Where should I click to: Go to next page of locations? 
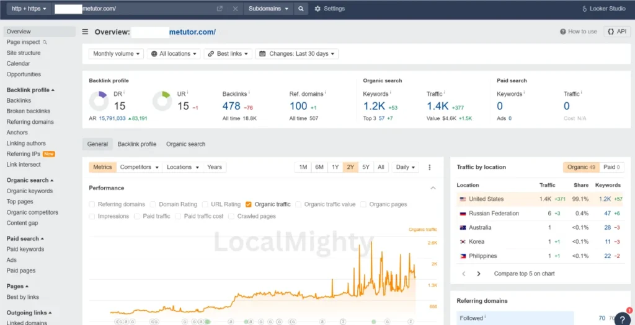479,274
